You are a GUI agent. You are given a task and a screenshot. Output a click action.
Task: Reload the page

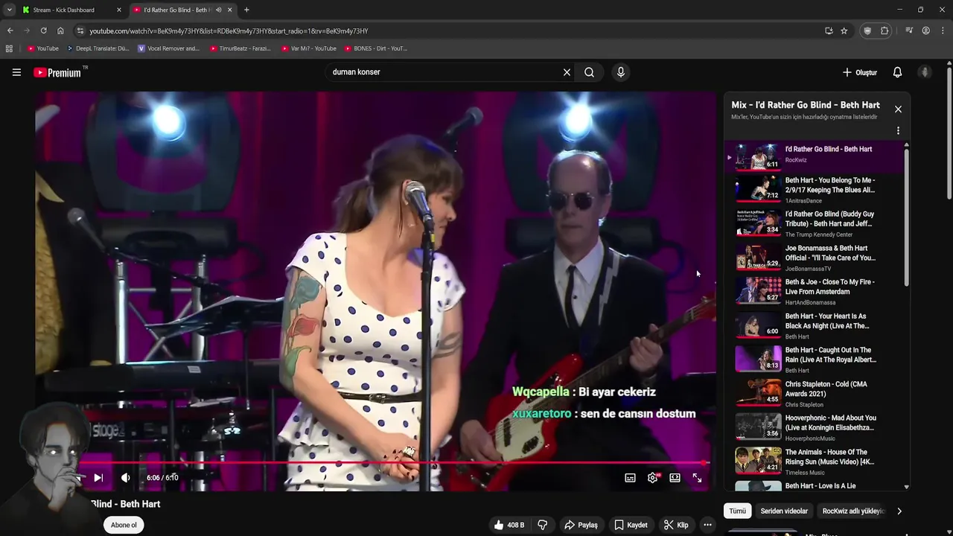[x=43, y=31]
